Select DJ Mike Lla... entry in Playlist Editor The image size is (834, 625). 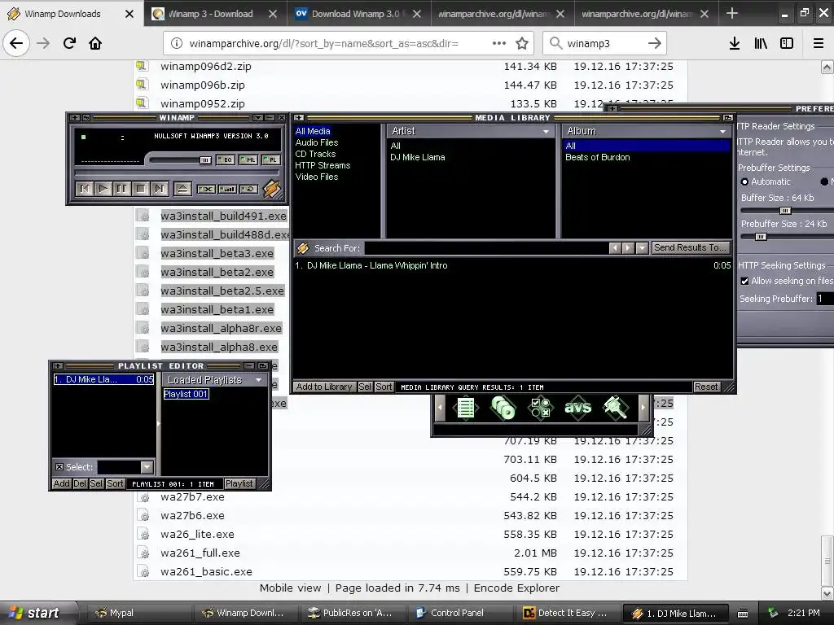[x=103, y=379]
